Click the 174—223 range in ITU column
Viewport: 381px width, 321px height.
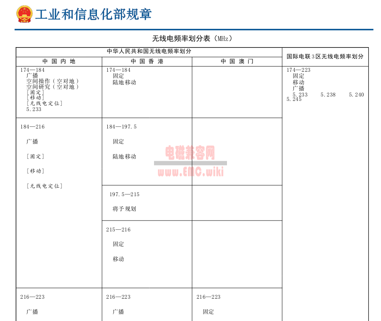pyautogui.click(x=298, y=70)
